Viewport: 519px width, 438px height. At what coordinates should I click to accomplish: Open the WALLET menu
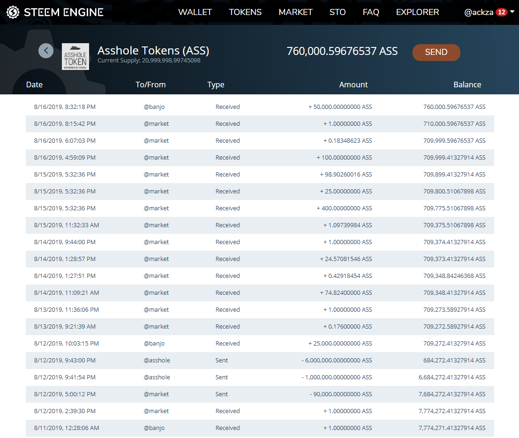[195, 12]
